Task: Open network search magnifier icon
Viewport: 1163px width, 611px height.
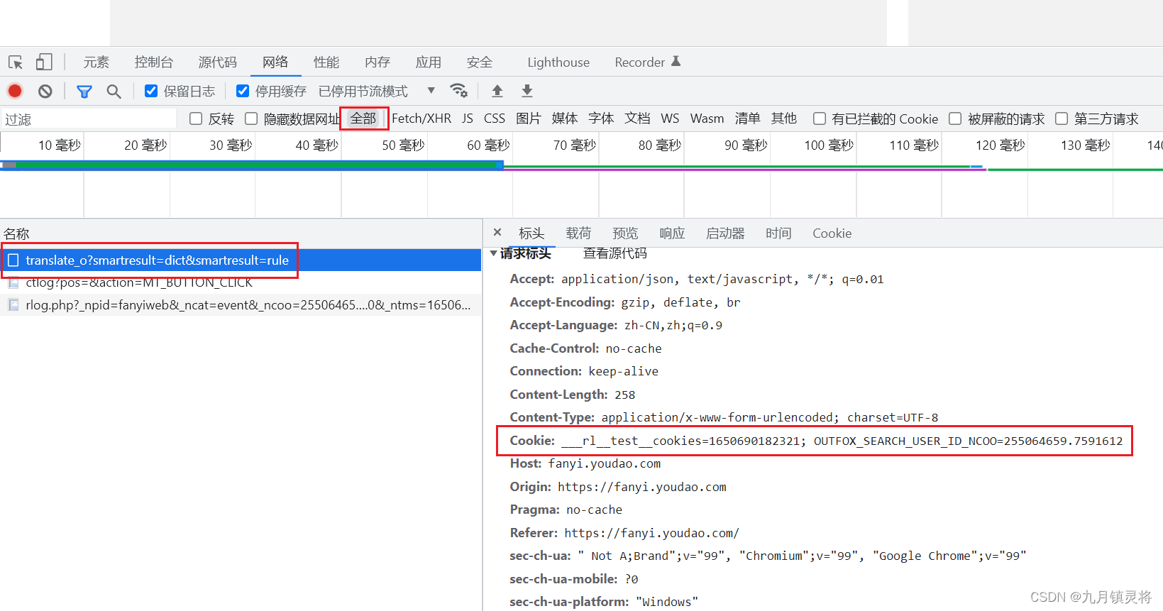Action: point(114,92)
